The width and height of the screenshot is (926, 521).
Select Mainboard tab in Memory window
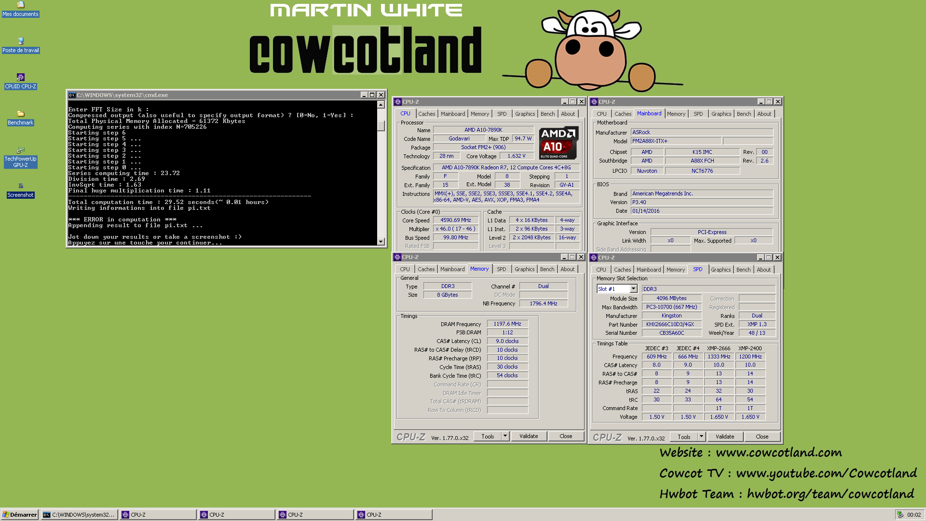452,269
